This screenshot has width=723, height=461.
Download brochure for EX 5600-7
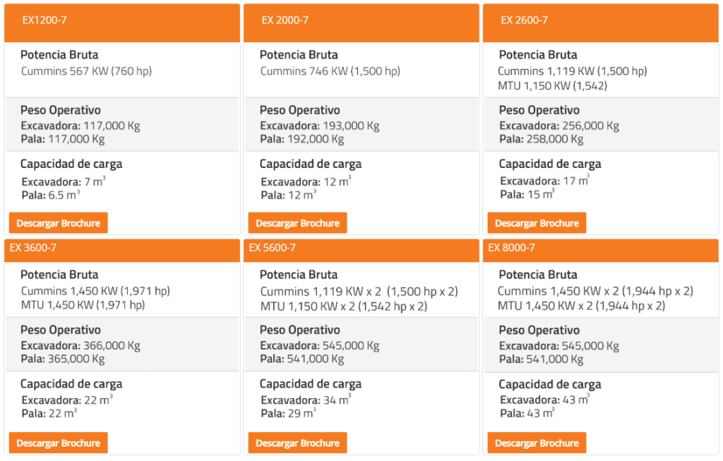297,443
